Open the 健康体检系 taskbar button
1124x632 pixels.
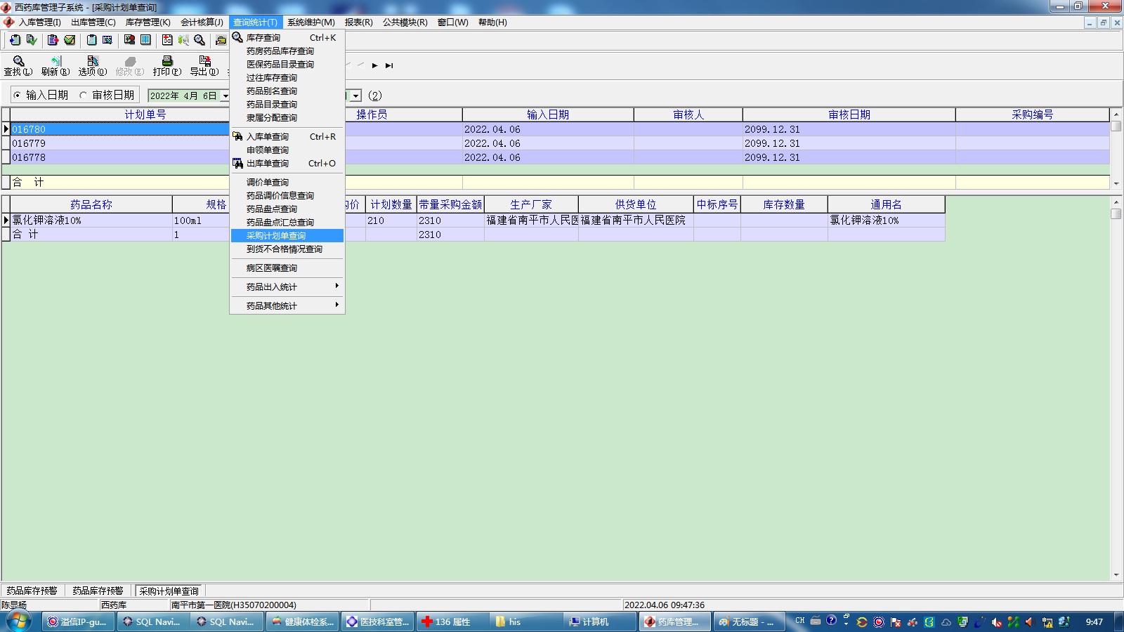coord(303,621)
